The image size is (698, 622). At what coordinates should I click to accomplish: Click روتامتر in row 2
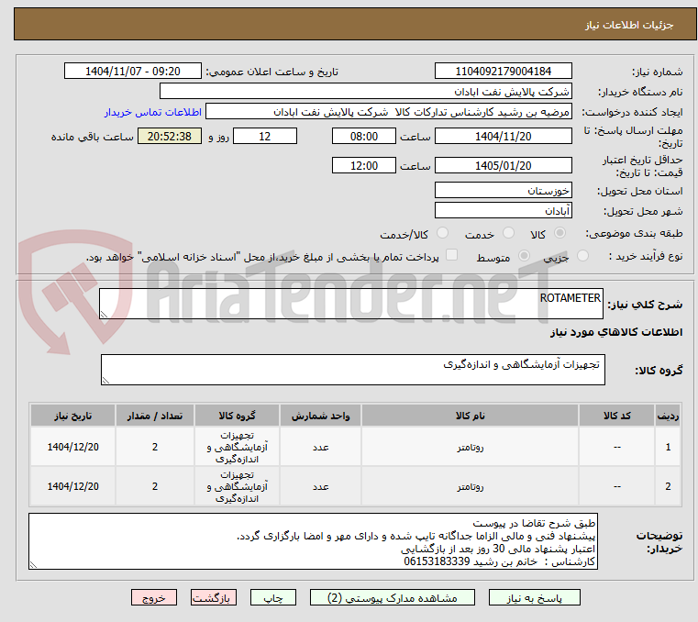[471, 487]
